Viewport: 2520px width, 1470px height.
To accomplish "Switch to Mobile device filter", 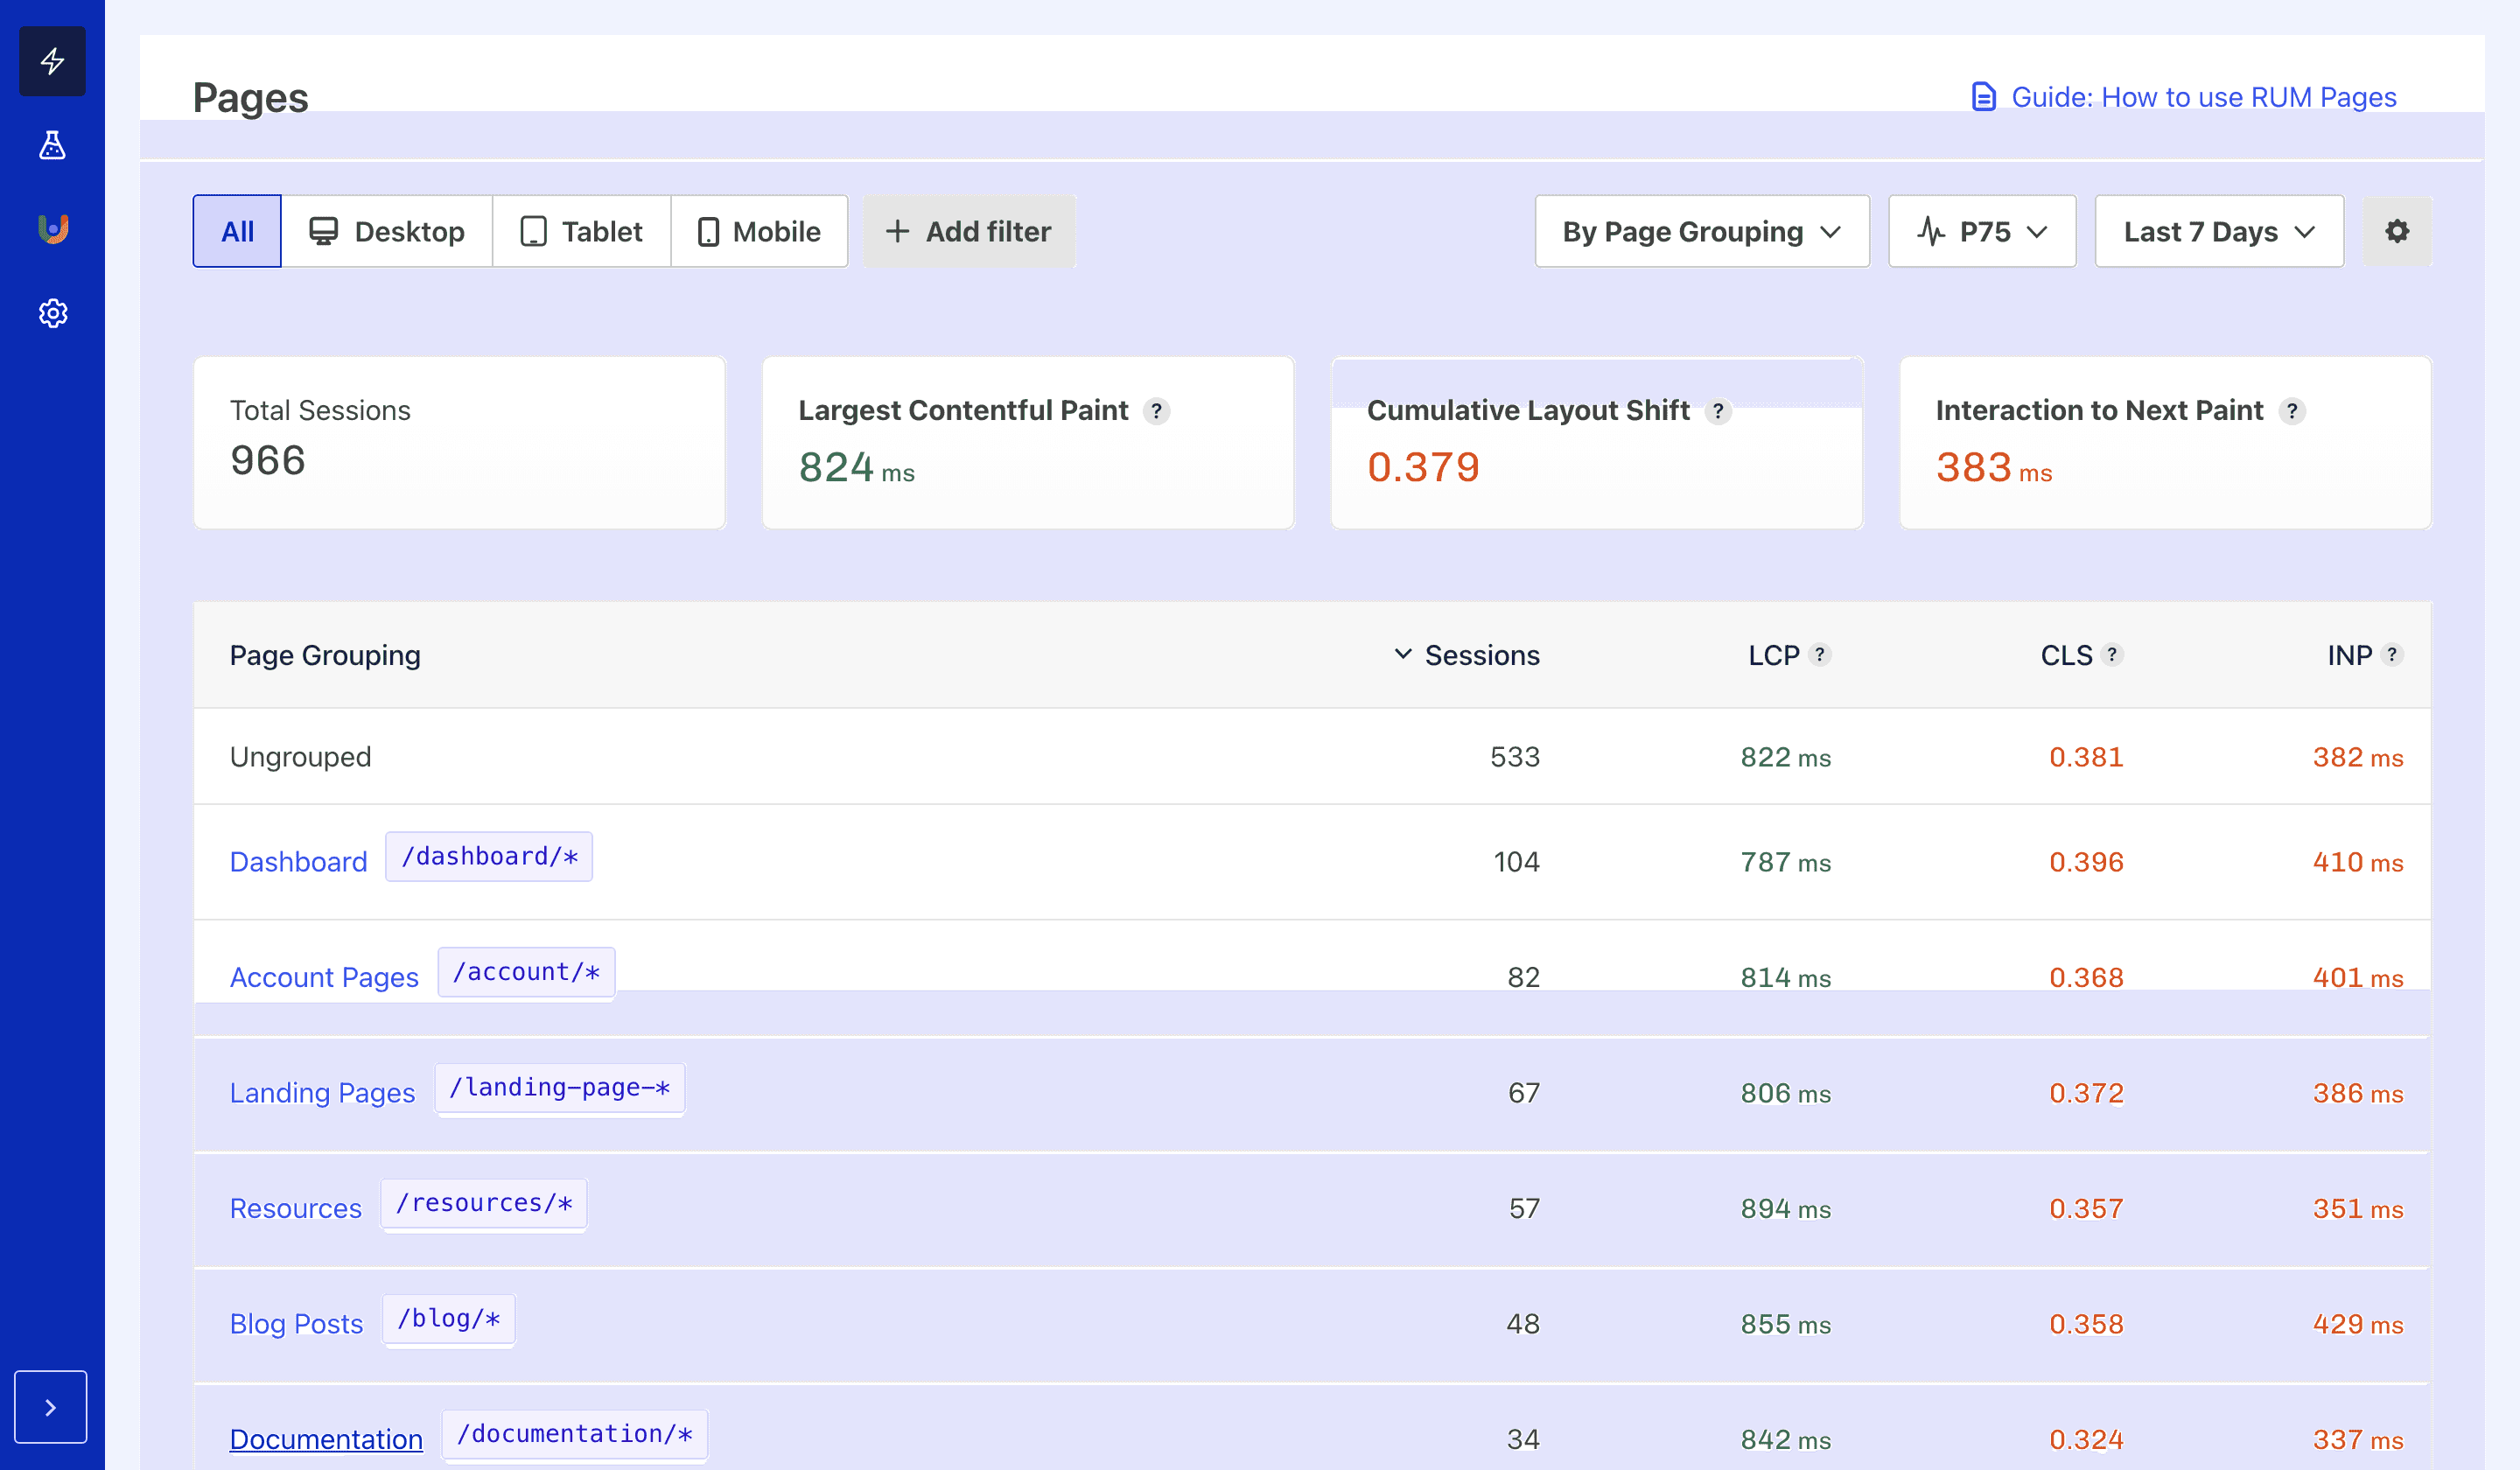I will (x=759, y=231).
